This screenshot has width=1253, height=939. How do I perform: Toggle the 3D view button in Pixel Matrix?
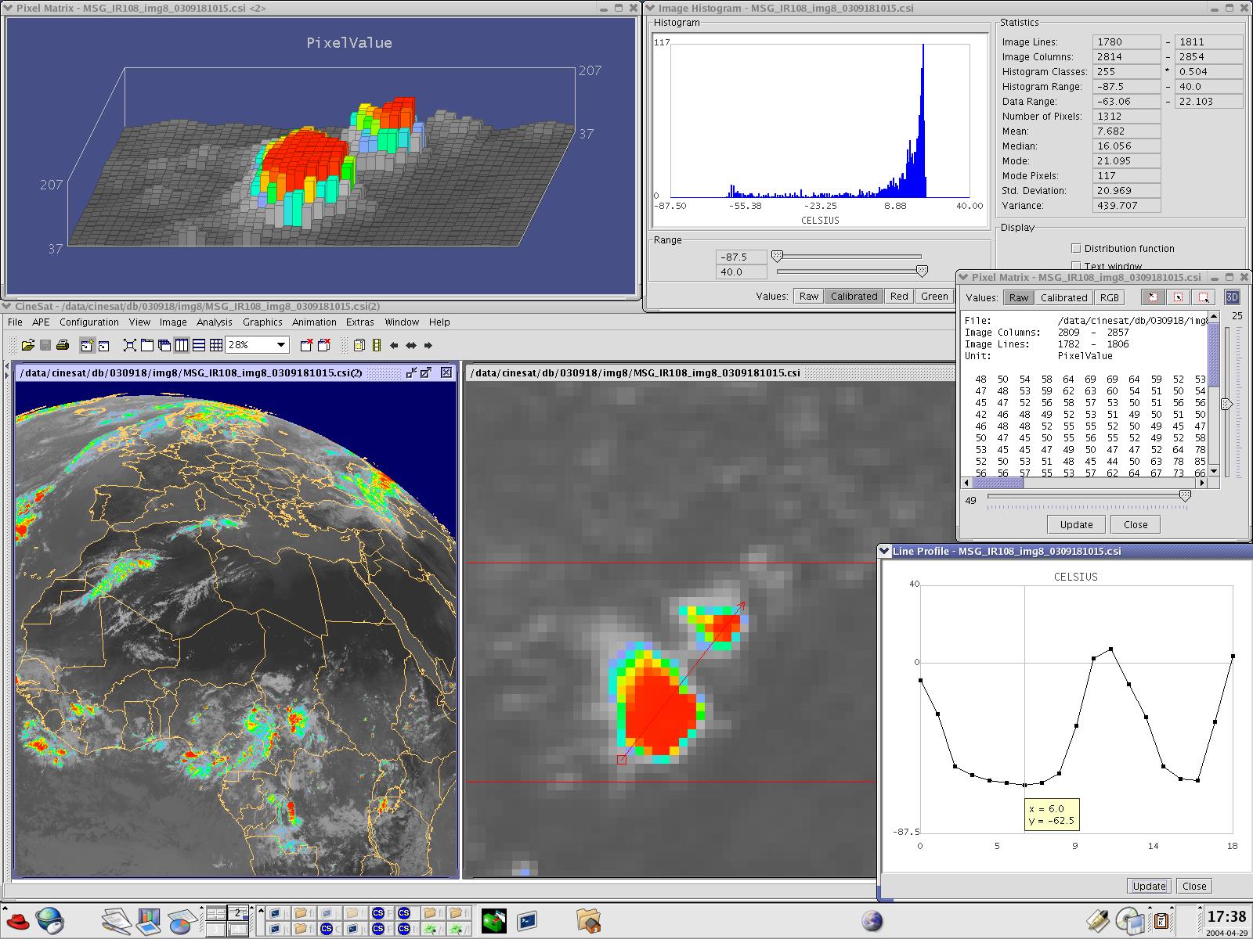pyautogui.click(x=1232, y=297)
